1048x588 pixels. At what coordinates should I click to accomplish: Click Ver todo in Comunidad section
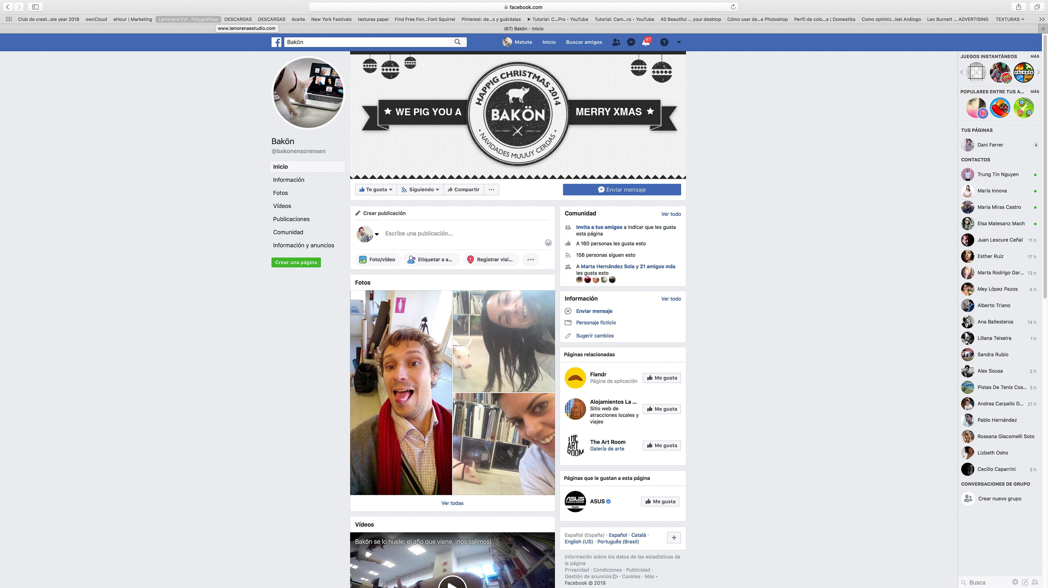[x=671, y=214]
